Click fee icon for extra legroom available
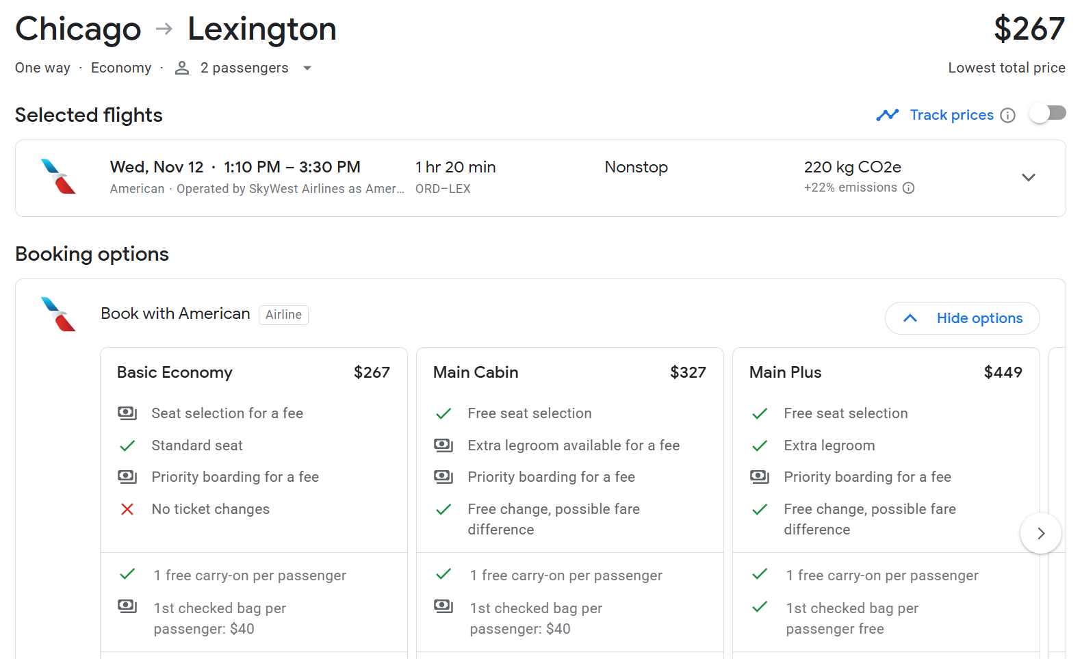1082x659 pixels. [443, 445]
